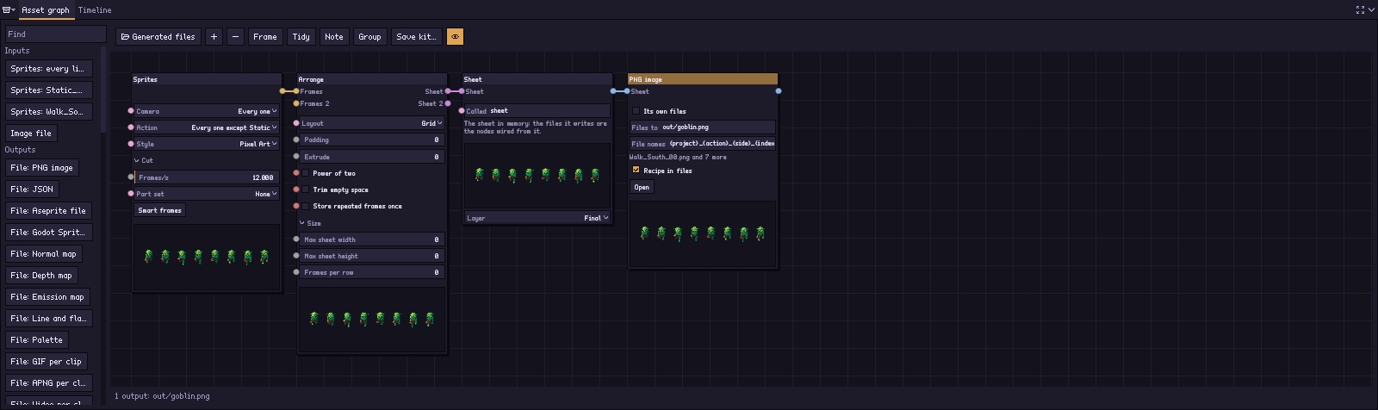The height and width of the screenshot is (410, 1378).
Task: Click the zoom out minus button
Action: 235,36
